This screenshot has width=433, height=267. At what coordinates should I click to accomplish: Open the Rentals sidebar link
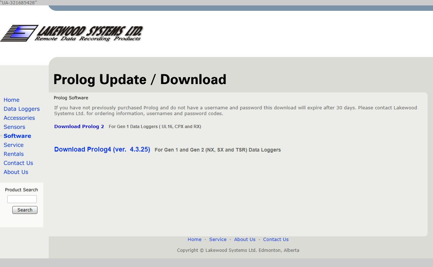click(14, 154)
